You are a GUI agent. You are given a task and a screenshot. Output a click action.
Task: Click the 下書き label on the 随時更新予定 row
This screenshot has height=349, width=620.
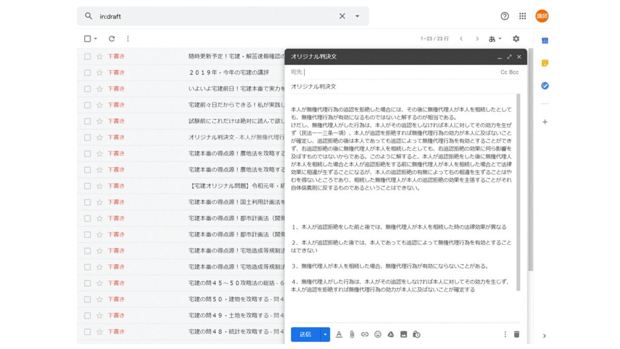(x=116, y=56)
